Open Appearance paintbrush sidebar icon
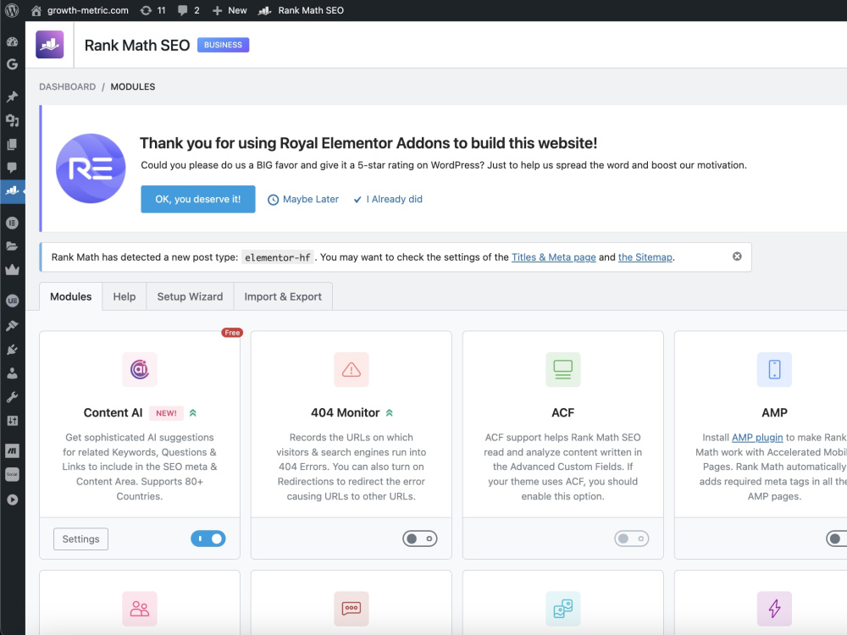847x635 pixels. (12, 326)
